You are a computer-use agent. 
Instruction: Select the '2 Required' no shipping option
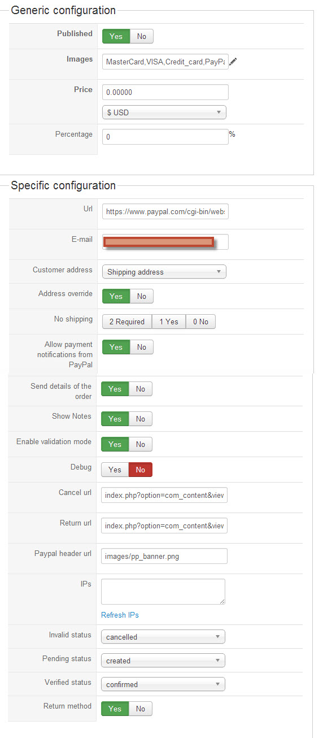coord(127,322)
